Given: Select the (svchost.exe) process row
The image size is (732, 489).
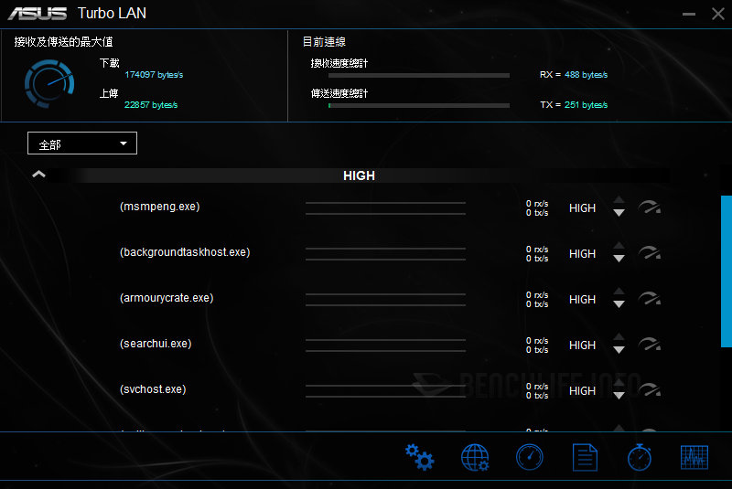Looking at the screenshot, I should click(153, 389).
